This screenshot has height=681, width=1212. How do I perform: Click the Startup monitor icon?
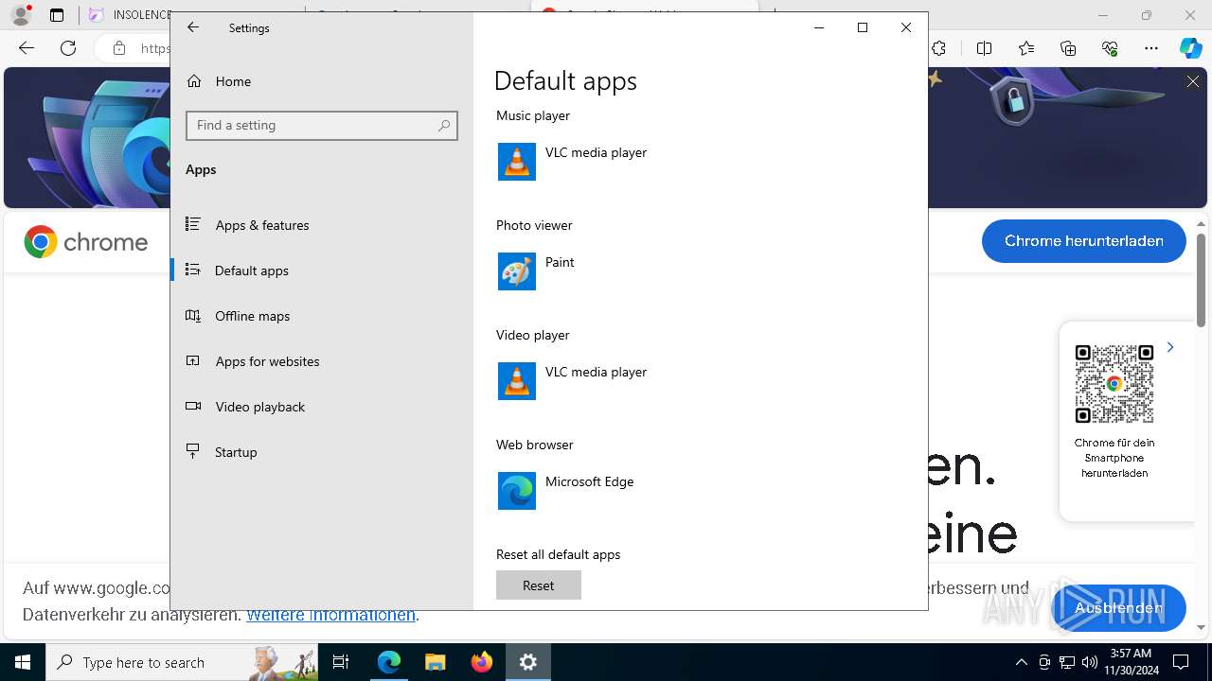tap(193, 451)
